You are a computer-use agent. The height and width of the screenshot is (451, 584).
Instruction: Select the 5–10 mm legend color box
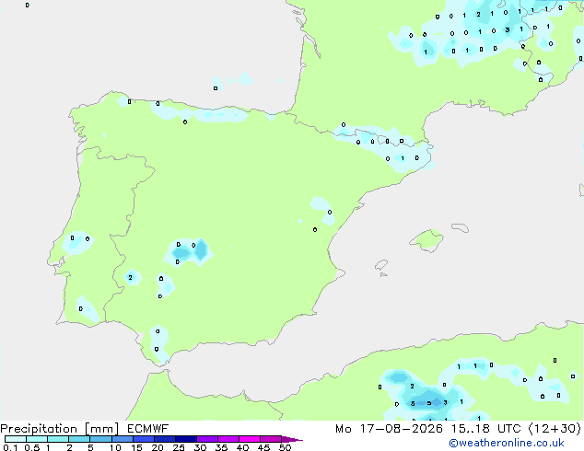pyautogui.click(x=100, y=439)
